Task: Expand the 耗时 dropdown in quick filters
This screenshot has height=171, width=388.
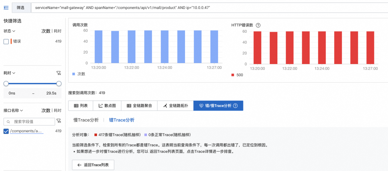Action: point(10,73)
